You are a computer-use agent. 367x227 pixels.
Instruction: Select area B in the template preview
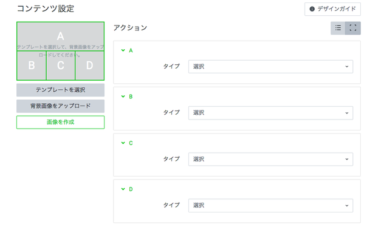pyautogui.click(x=32, y=66)
